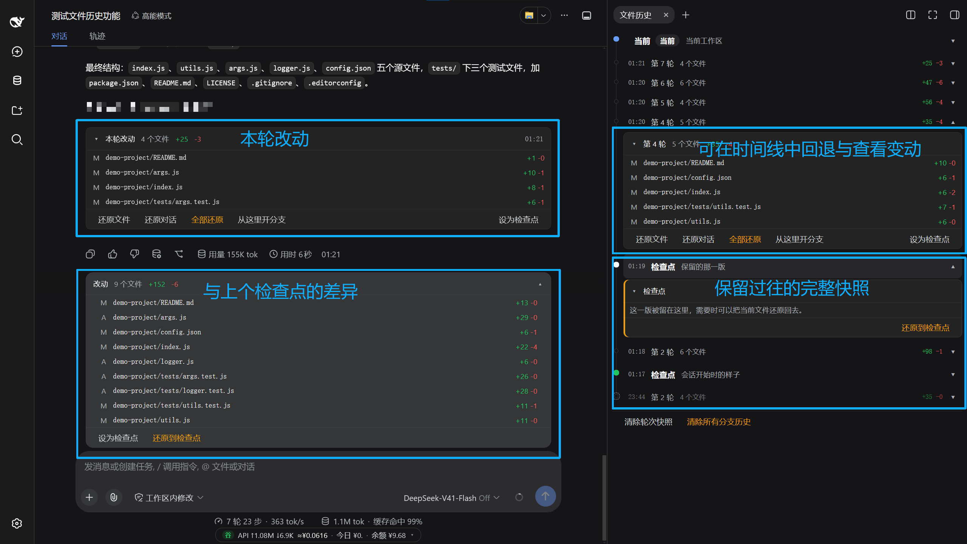967x544 pixels.
Task: Open the DeepSeek-V41-Flash model dropdown
Action: tap(451, 498)
